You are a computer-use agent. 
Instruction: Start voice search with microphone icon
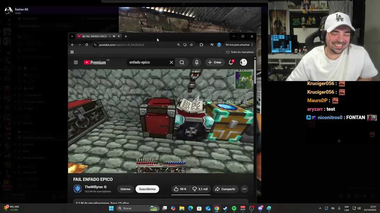click(197, 62)
